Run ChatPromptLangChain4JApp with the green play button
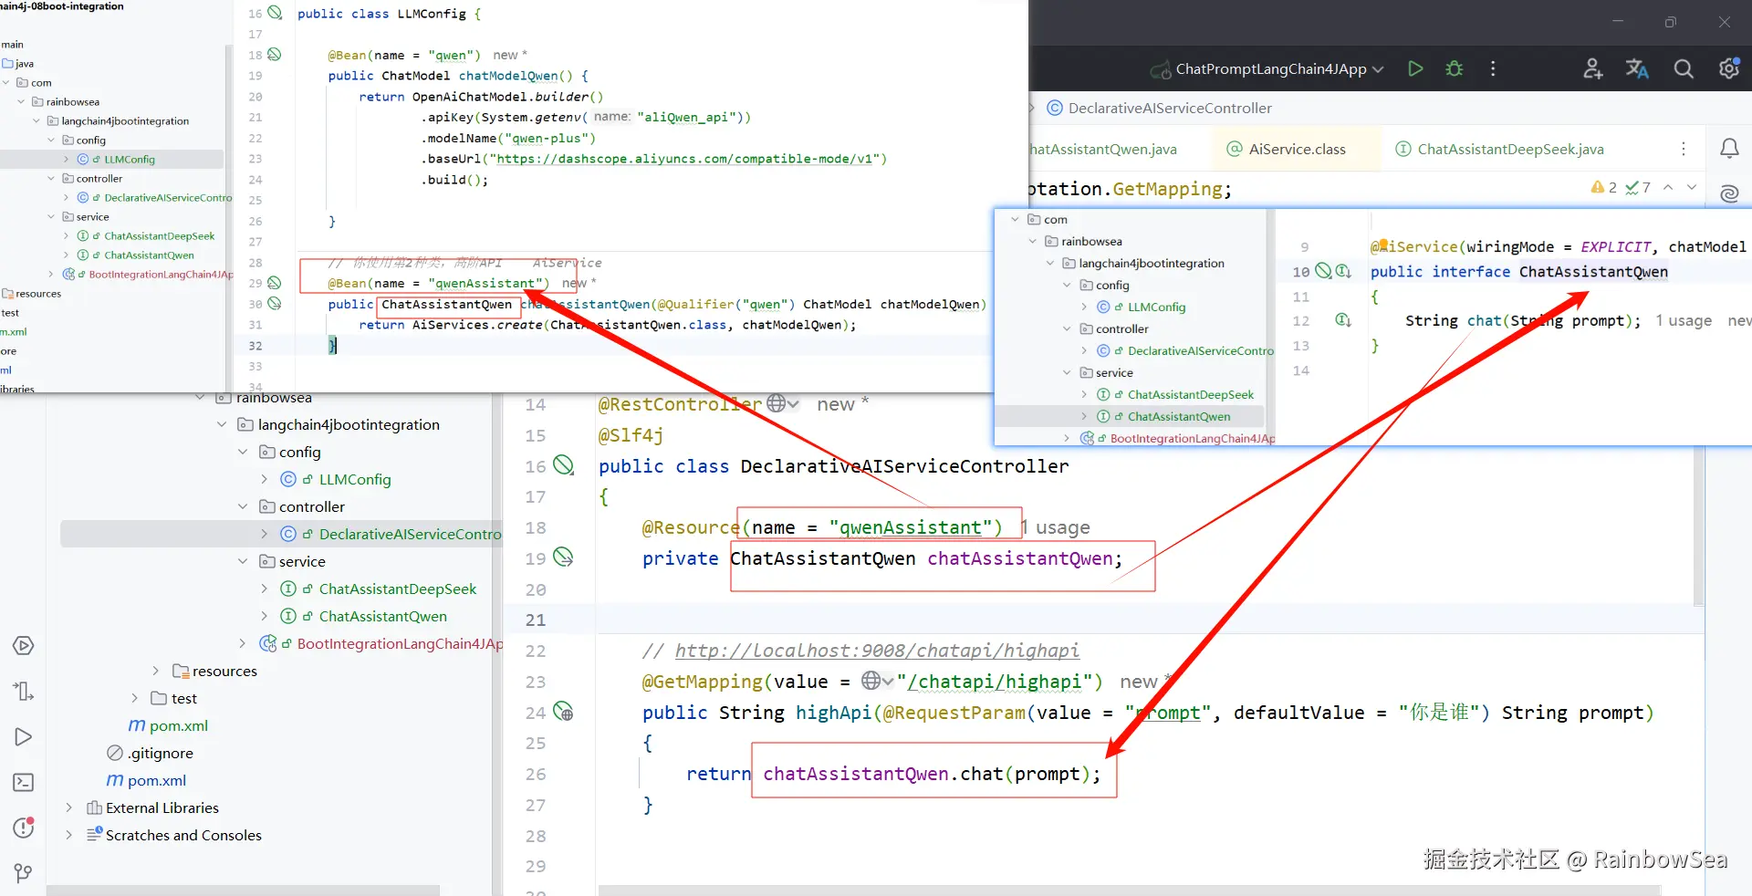 tap(1415, 68)
